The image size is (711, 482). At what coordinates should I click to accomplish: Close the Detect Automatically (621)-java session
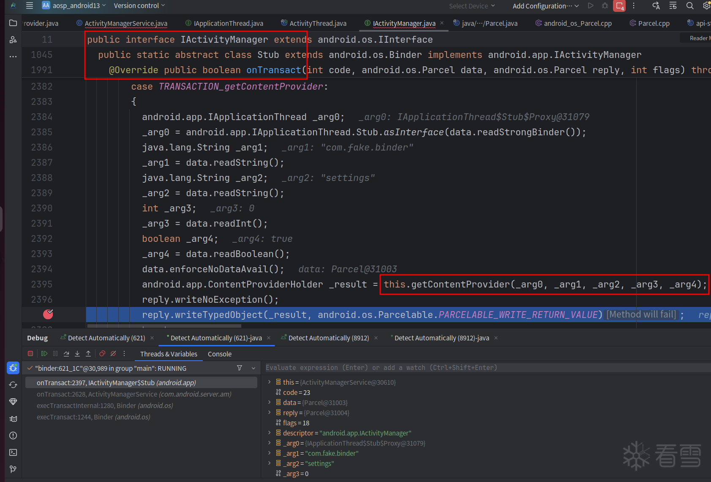tap(269, 338)
